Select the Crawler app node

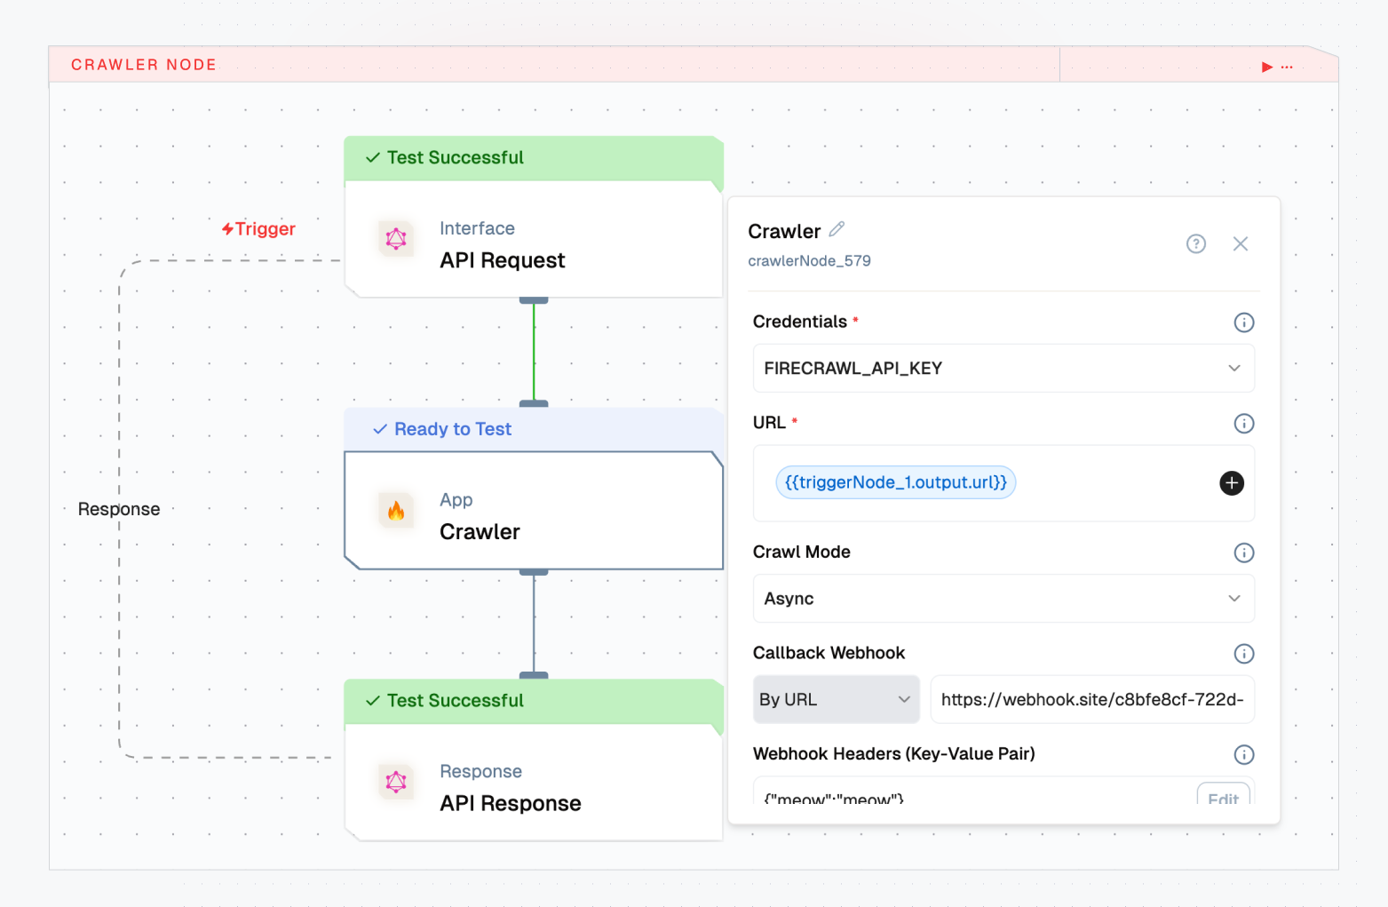[x=533, y=513]
